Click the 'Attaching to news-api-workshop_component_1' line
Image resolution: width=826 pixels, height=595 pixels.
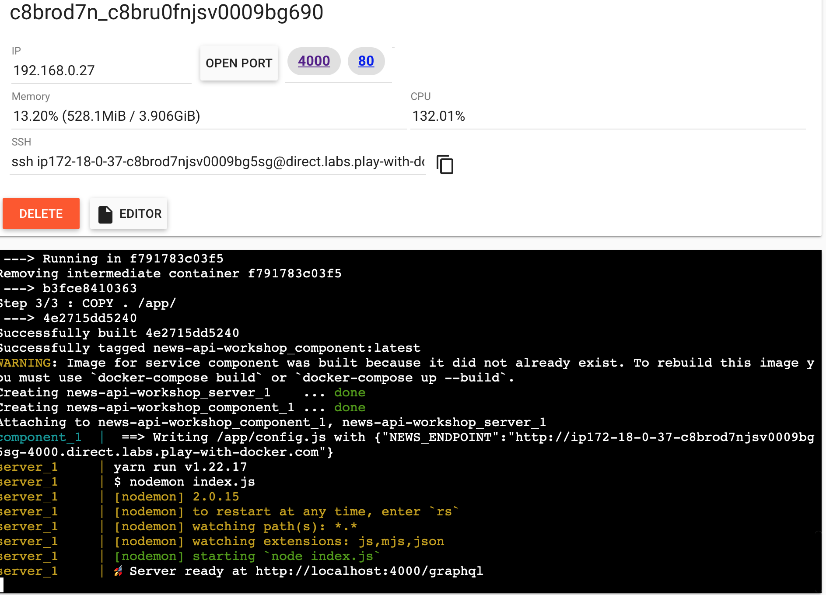[273, 422]
